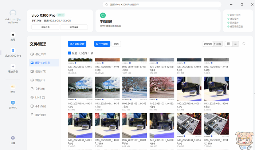255x150 pixels.
Task: Switch to list view layout
Action: [x=235, y=44]
